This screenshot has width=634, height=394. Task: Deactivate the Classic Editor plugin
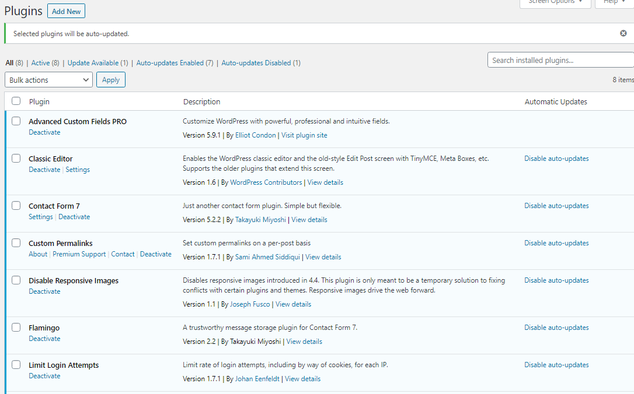44,170
